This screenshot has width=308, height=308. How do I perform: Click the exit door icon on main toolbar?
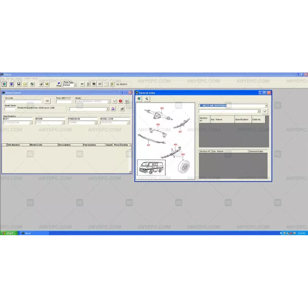click(4, 84)
